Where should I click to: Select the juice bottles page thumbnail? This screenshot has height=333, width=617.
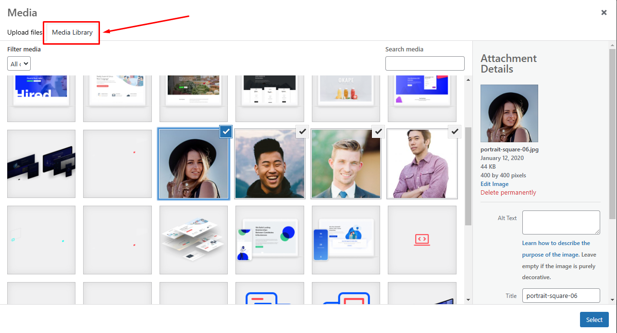click(346, 99)
